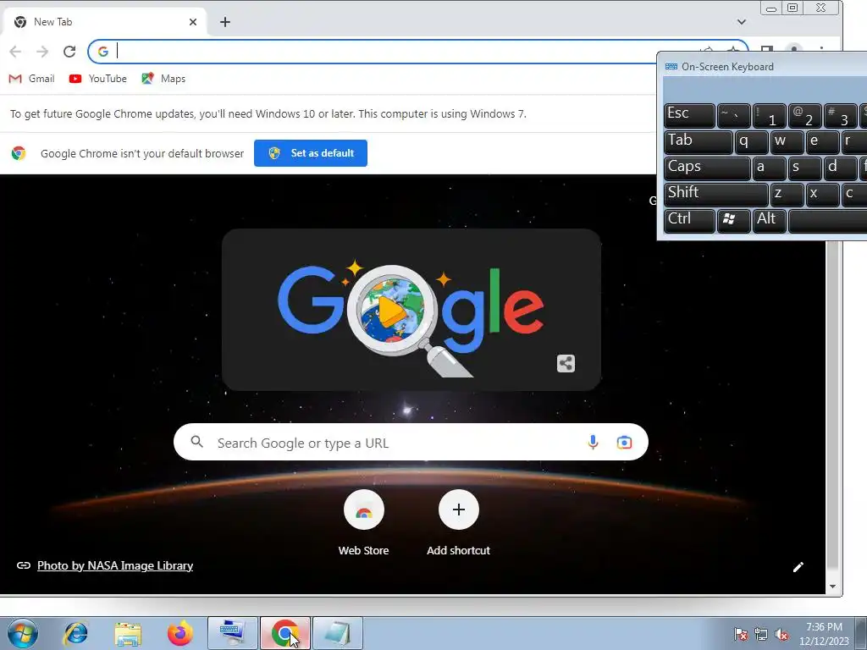Click the w key on On-Screen Keyboard

tap(787, 142)
